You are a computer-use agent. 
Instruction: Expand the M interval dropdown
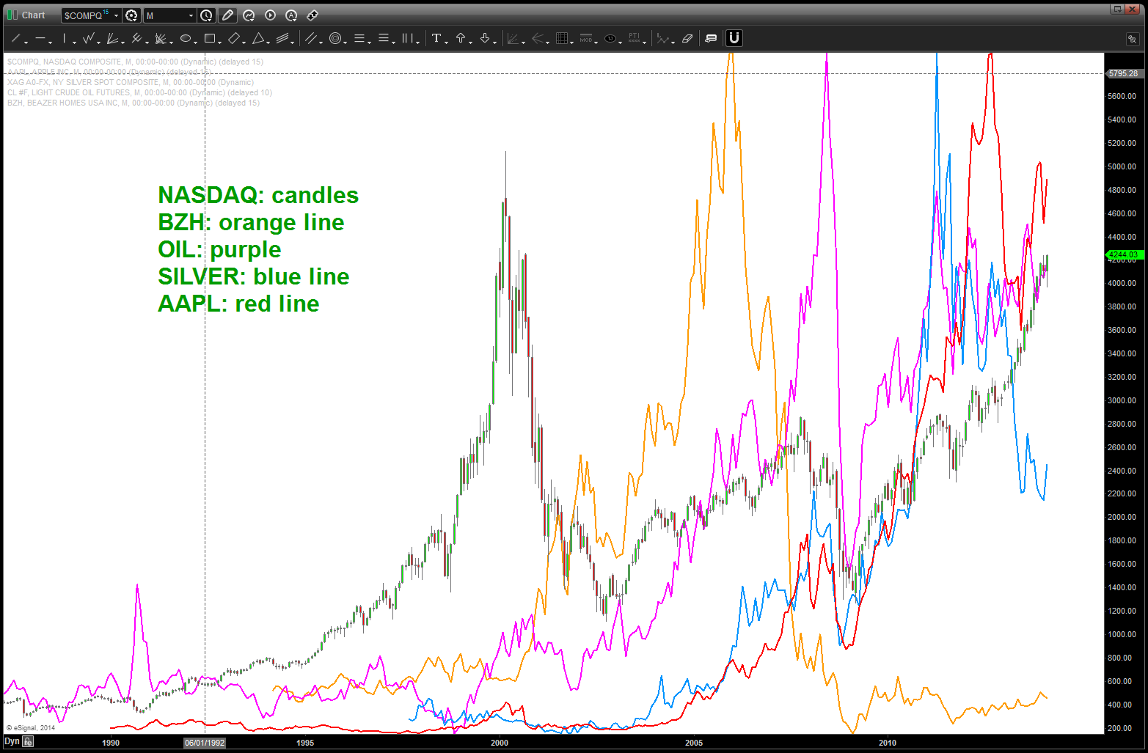click(x=191, y=15)
